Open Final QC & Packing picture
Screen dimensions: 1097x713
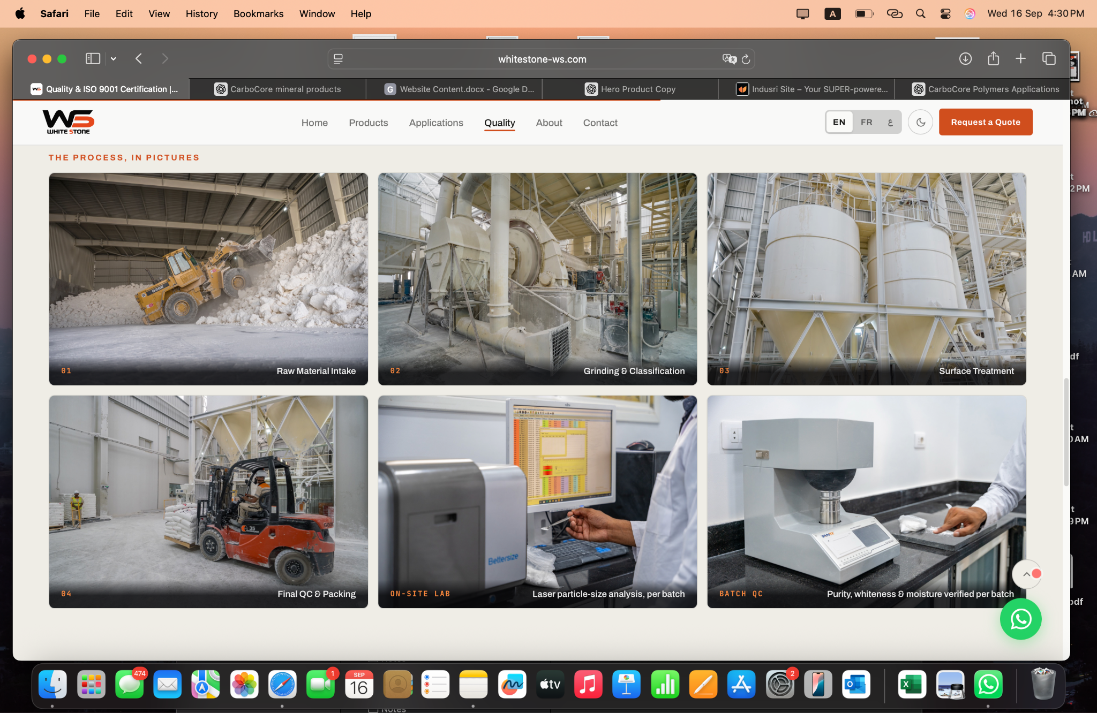[x=208, y=502]
